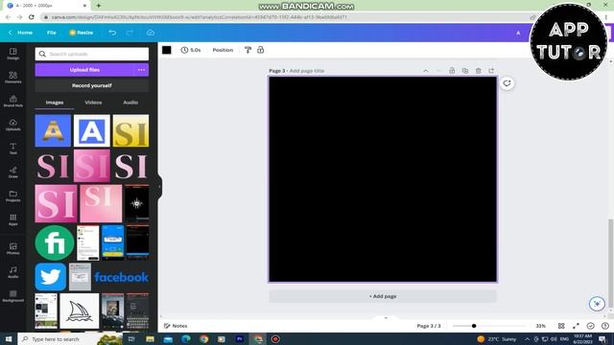Screen dimensions: 614x345
Task: Open the Apps panel
Action: (12, 219)
